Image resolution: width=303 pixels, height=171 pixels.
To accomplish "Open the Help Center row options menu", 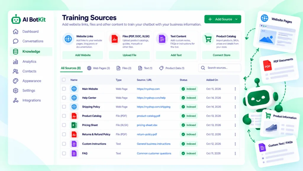I will click(235, 98).
